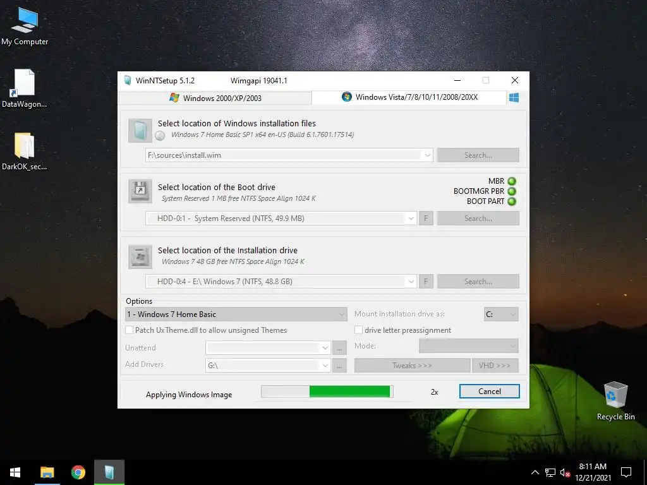Click the Wimgapi 19041.1 title text
Viewport: 647px width, 485px height.
(x=258, y=80)
